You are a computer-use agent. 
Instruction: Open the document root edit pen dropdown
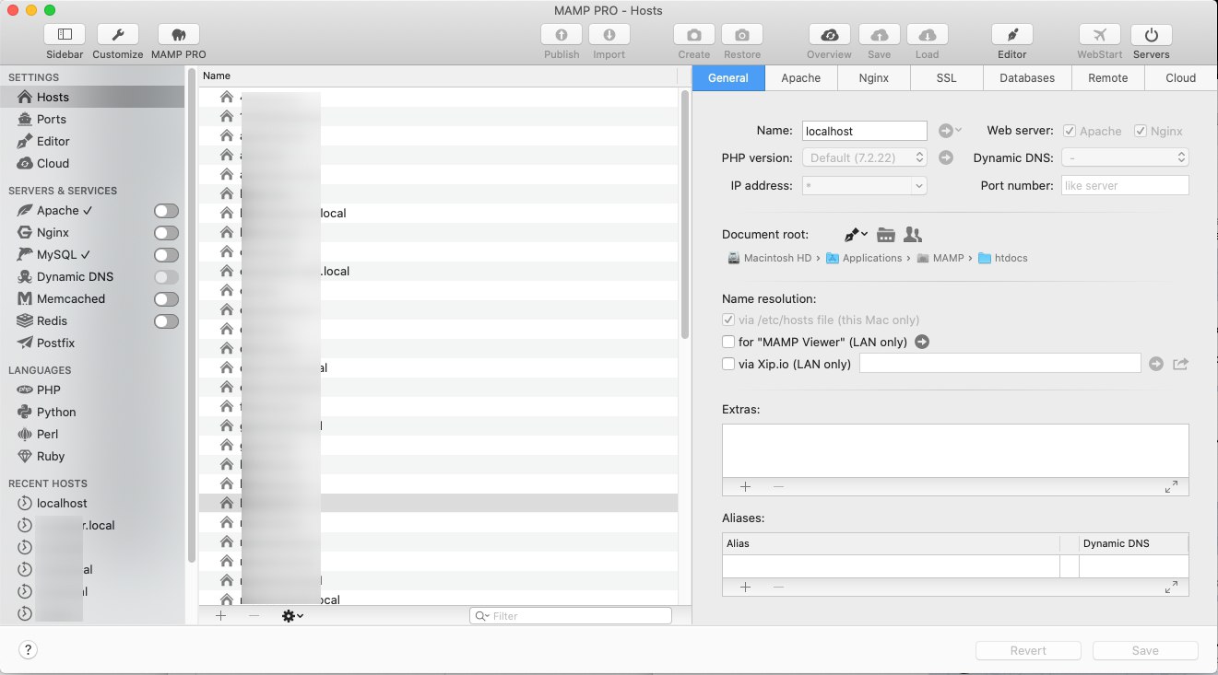pyautogui.click(x=856, y=235)
